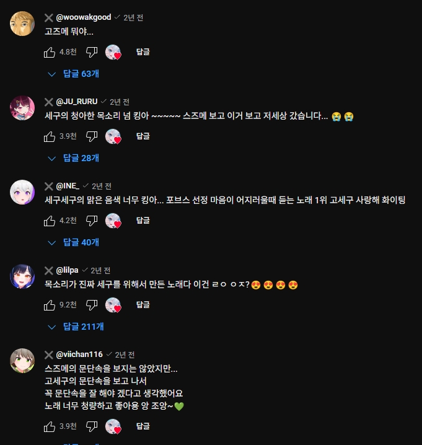Click thumbs up on @lilpa comment
Image resolution: width=422 pixels, height=445 pixels.
click(x=50, y=305)
